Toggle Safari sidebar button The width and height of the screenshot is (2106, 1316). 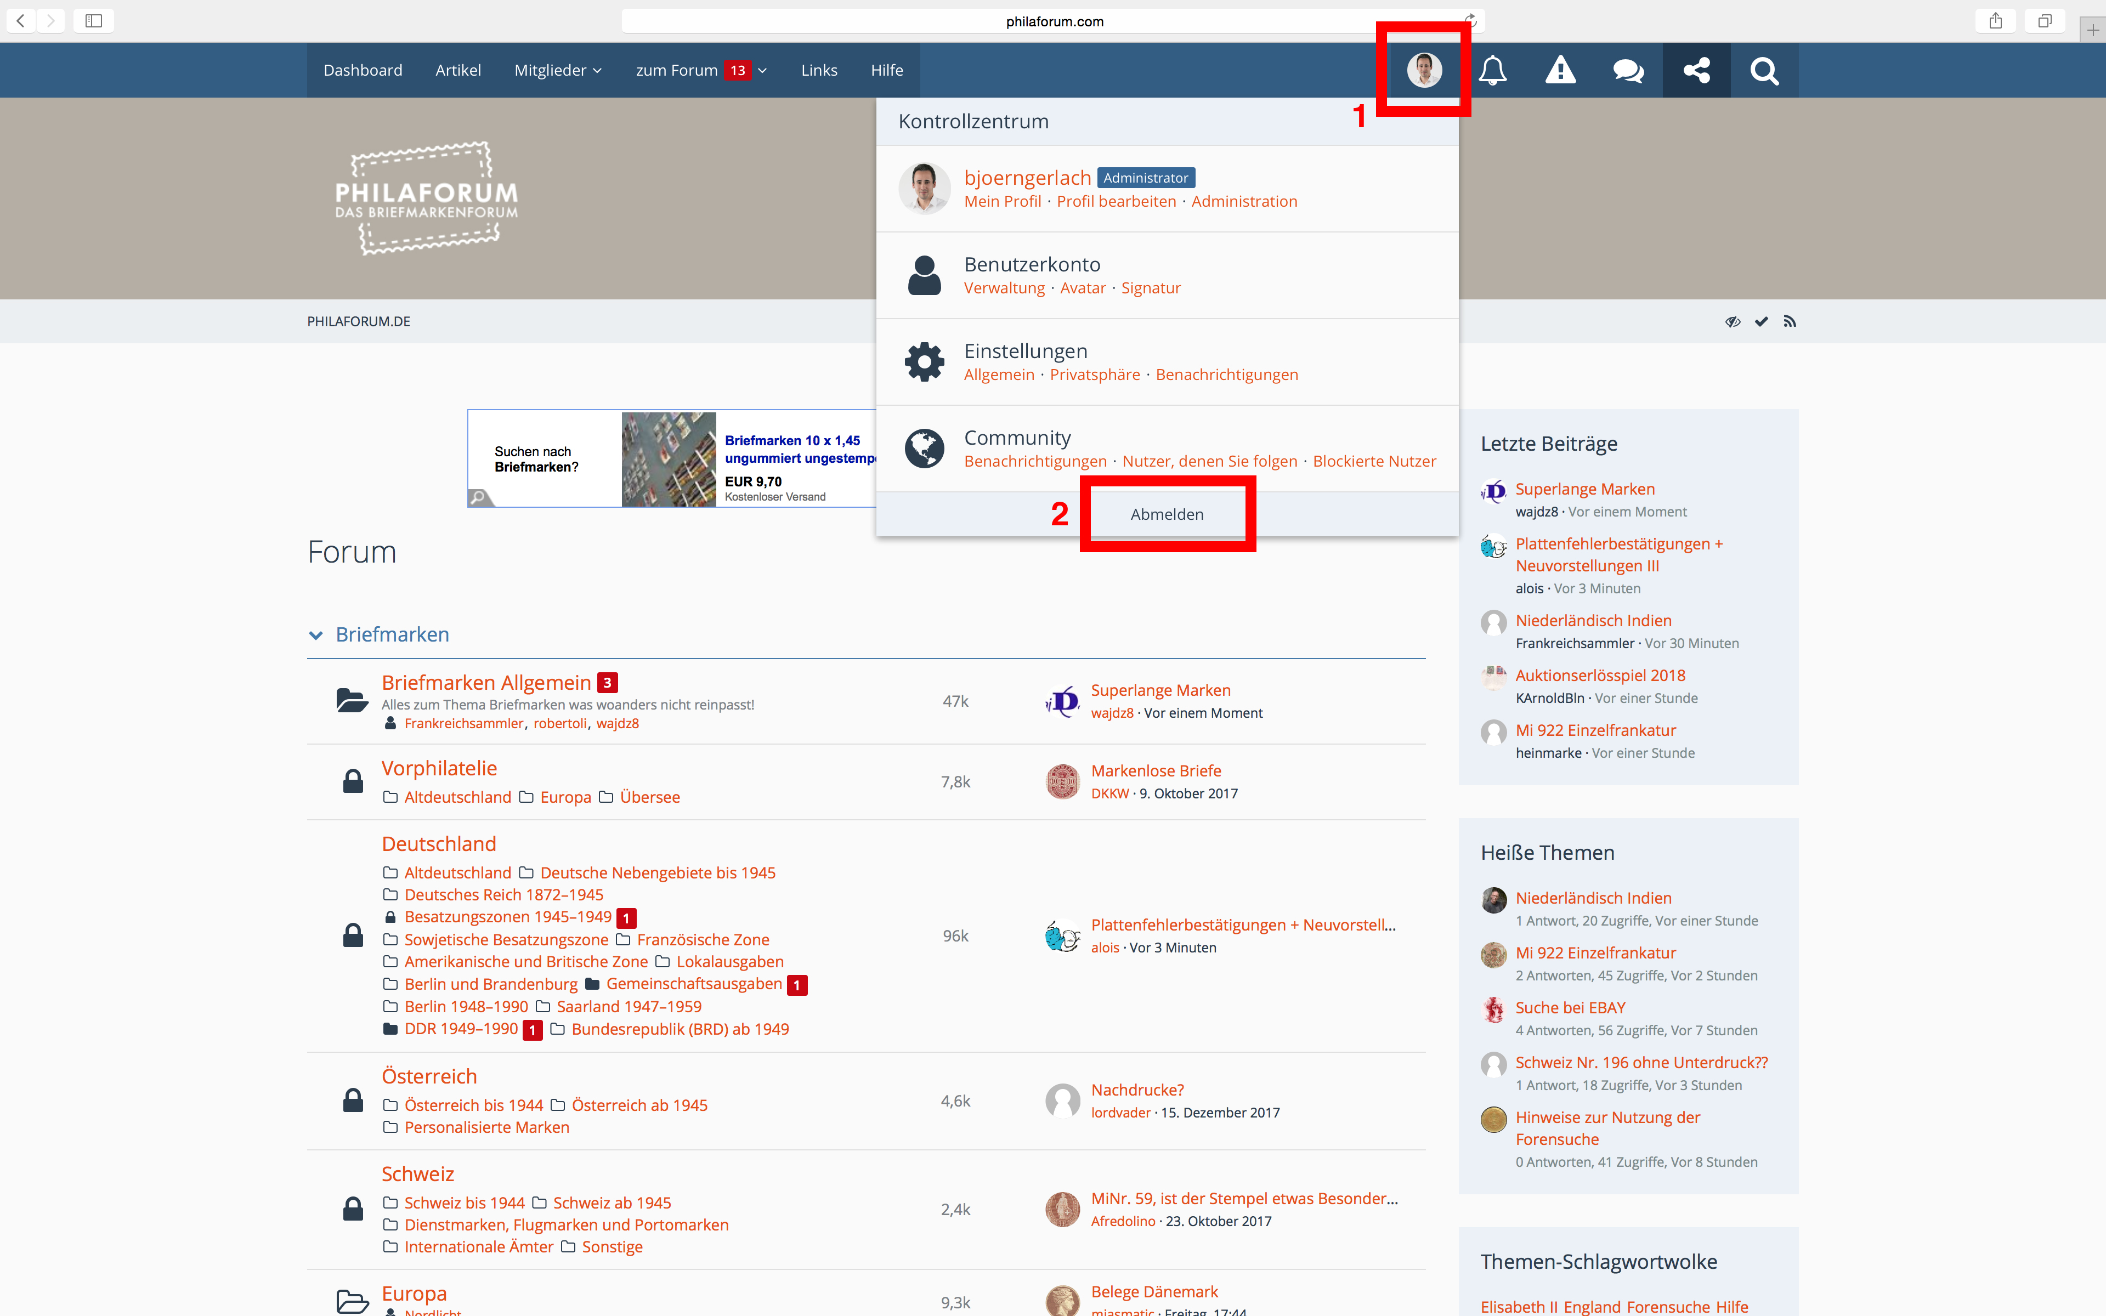click(x=94, y=20)
